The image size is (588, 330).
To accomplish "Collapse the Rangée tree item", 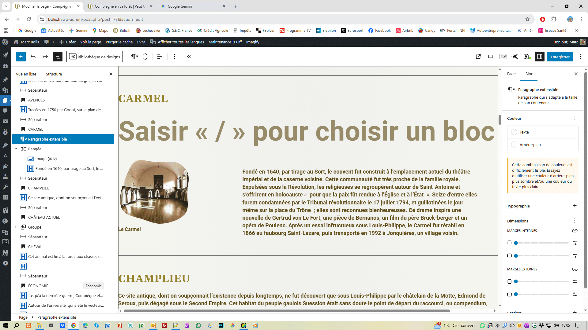I will (x=16, y=149).
